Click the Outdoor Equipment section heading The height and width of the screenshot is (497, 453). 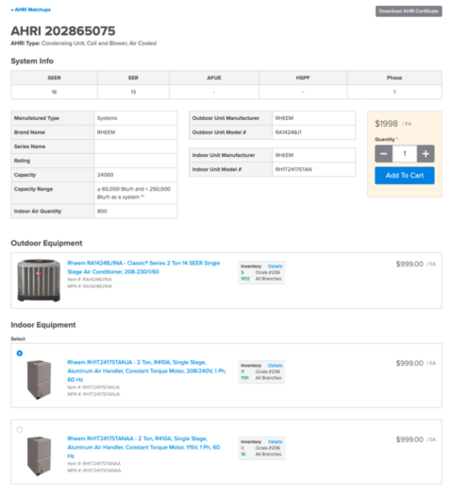[x=46, y=243]
